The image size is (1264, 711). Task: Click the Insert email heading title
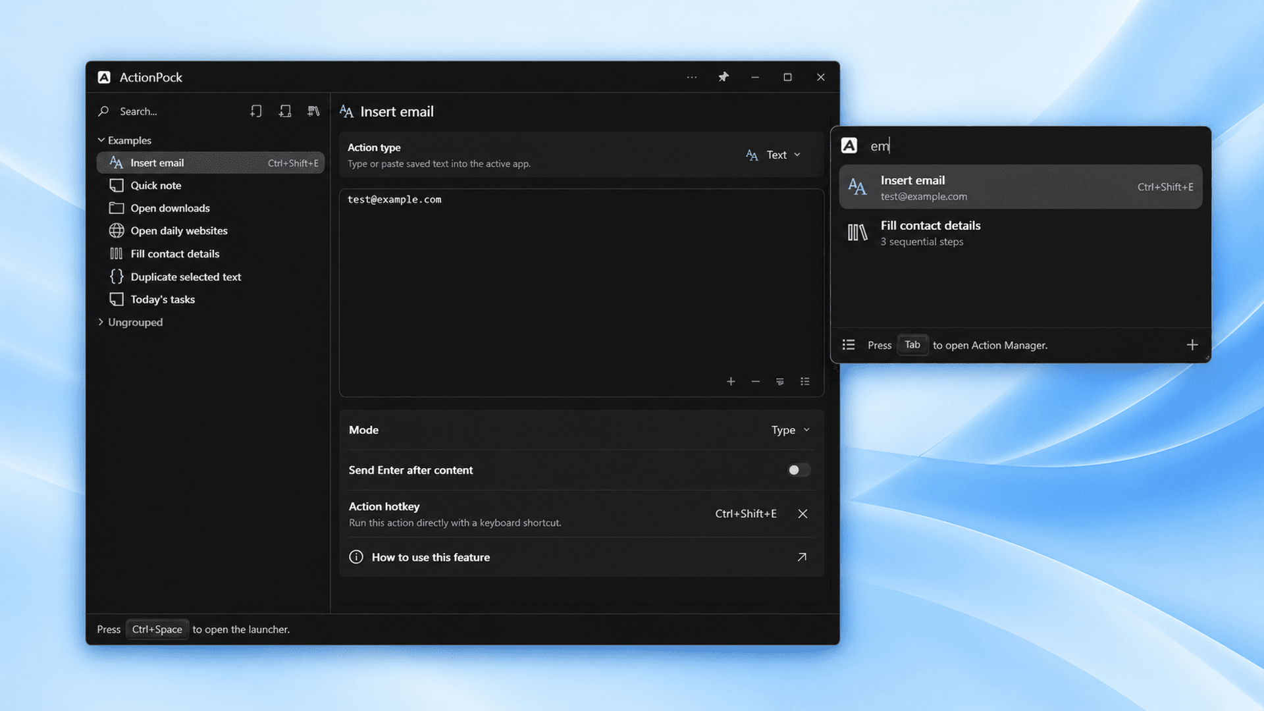[x=397, y=112]
